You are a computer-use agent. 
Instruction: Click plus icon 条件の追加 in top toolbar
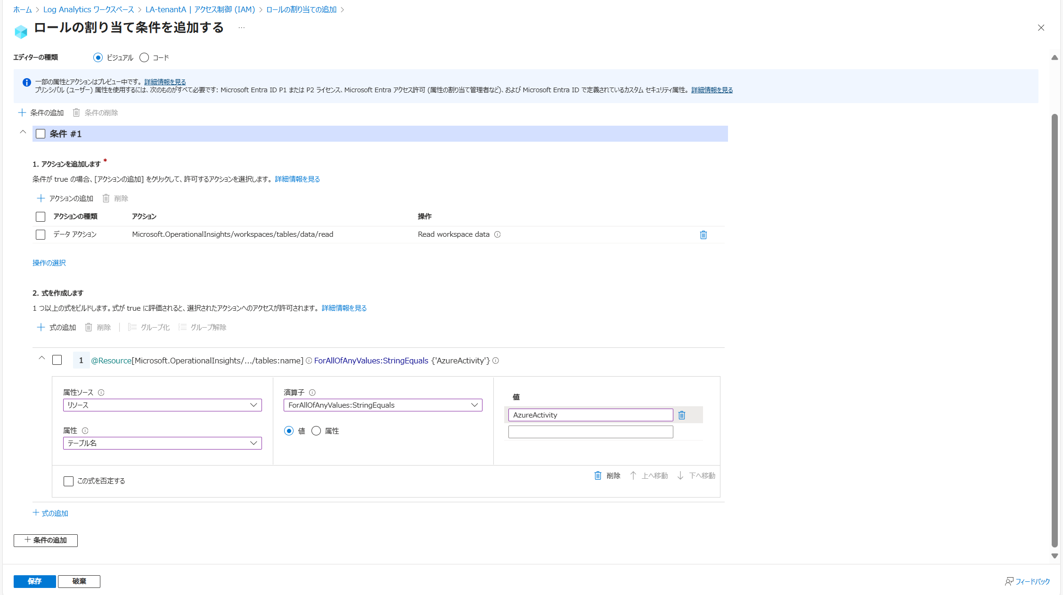pyautogui.click(x=22, y=113)
